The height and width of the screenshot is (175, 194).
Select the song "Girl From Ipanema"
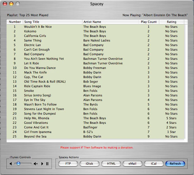[x=38, y=132]
